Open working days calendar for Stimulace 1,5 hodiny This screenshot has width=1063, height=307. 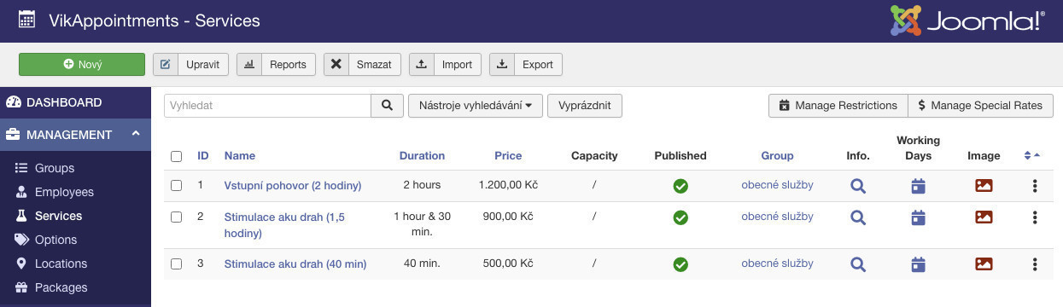coord(918,217)
